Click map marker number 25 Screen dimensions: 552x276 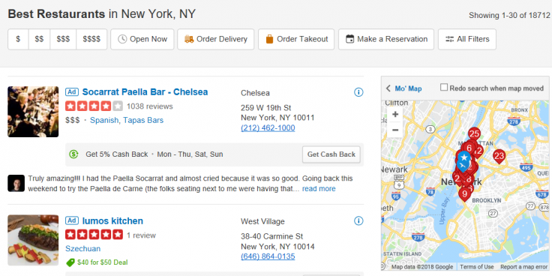[x=474, y=135]
